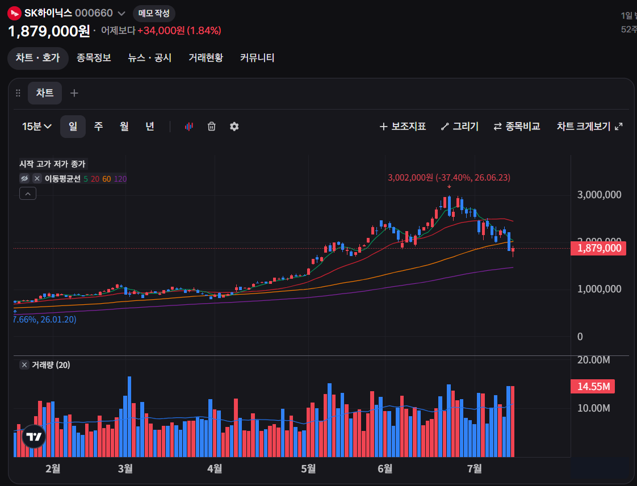The width and height of the screenshot is (637, 486).
Task: Click the 메모 작성 button
Action: pyautogui.click(x=154, y=14)
